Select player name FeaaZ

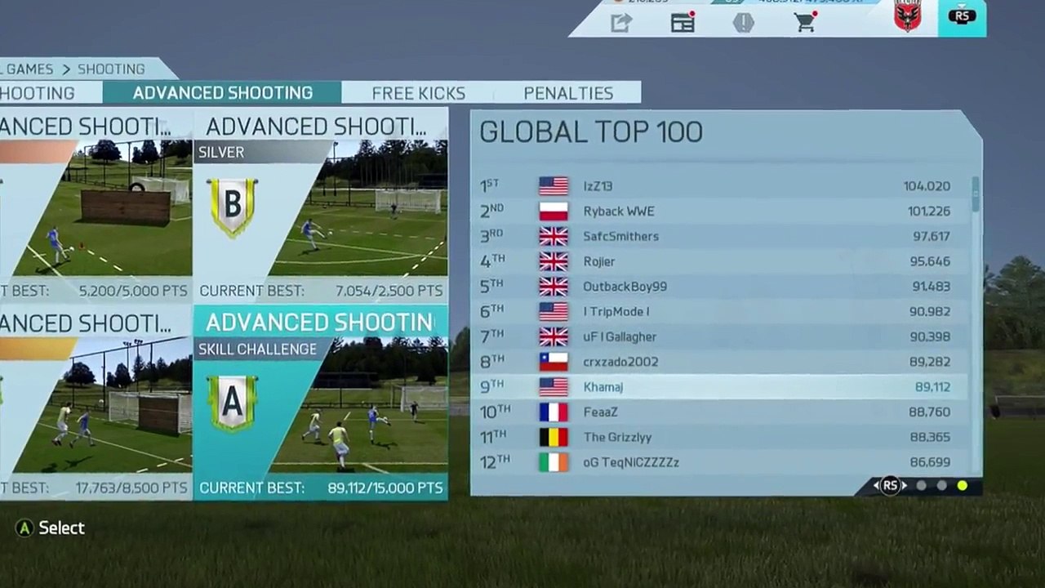point(600,412)
